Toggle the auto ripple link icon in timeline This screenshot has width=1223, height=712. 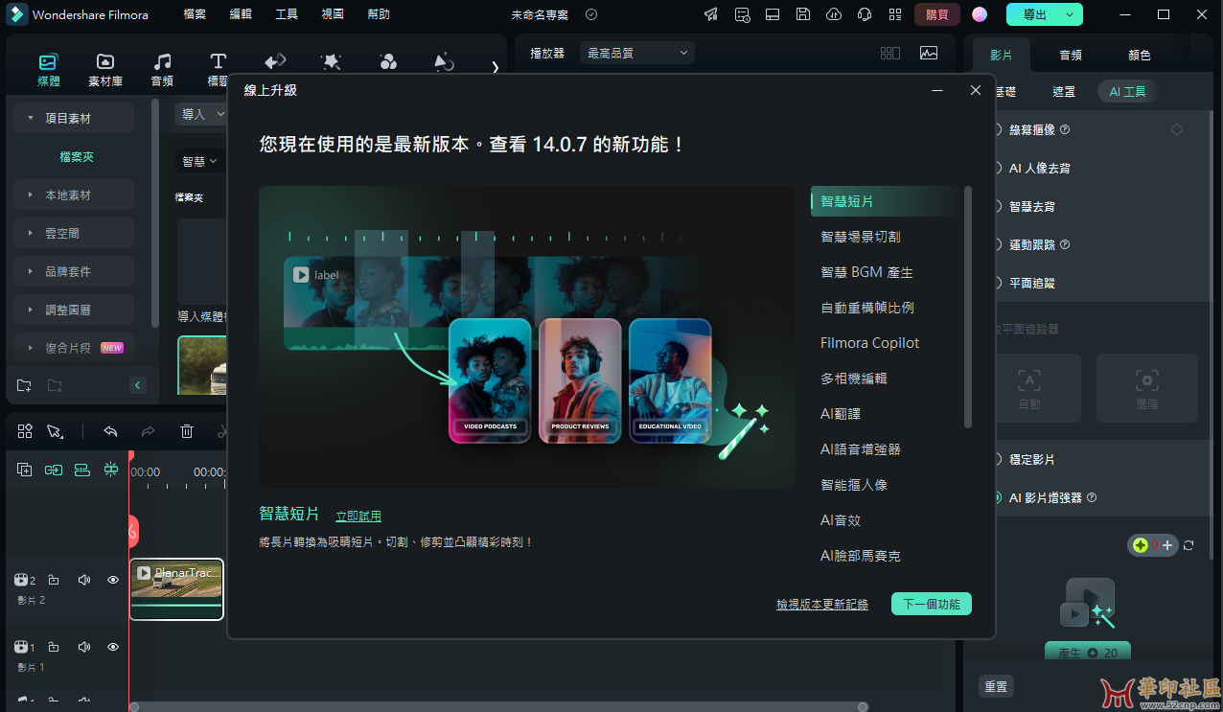(x=54, y=470)
